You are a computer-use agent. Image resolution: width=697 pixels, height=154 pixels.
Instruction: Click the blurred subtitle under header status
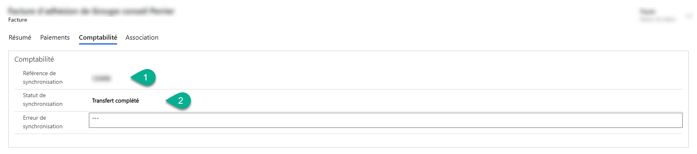click(x=657, y=19)
